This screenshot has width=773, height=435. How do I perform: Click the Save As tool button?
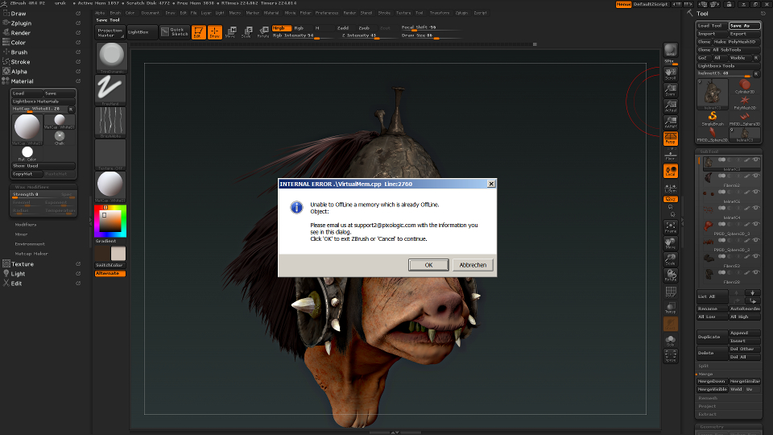(744, 26)
